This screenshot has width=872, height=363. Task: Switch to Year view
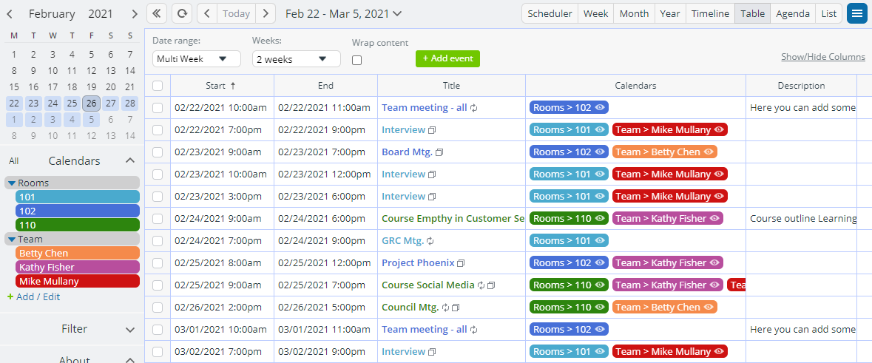point(670,13)
